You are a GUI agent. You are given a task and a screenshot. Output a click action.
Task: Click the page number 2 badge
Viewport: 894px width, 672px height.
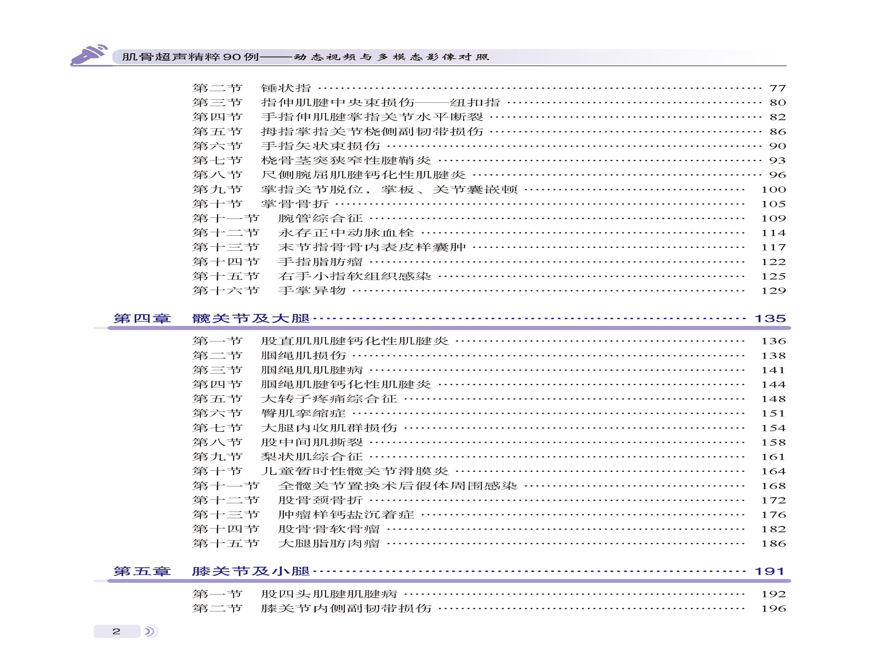coord(116,631)
